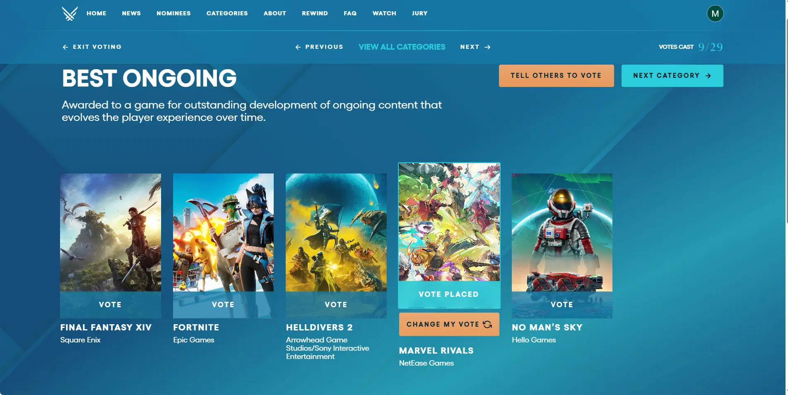Open the Categories menu item

pos(227,13)
